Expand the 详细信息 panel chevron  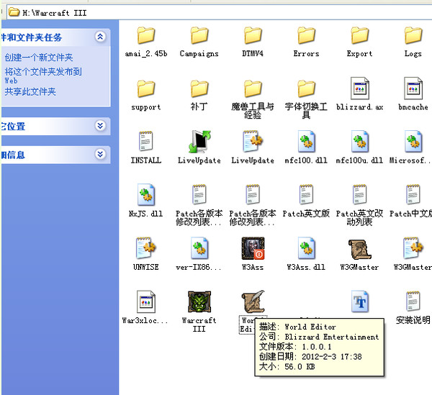tap(100, 154)
